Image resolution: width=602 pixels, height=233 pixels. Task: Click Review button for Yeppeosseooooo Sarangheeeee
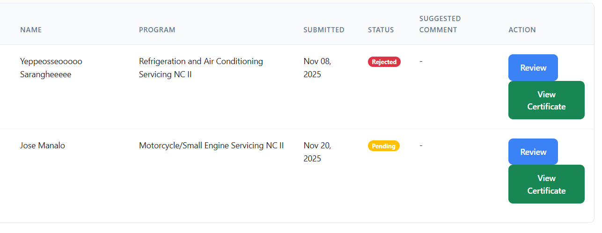coord(533,68)
